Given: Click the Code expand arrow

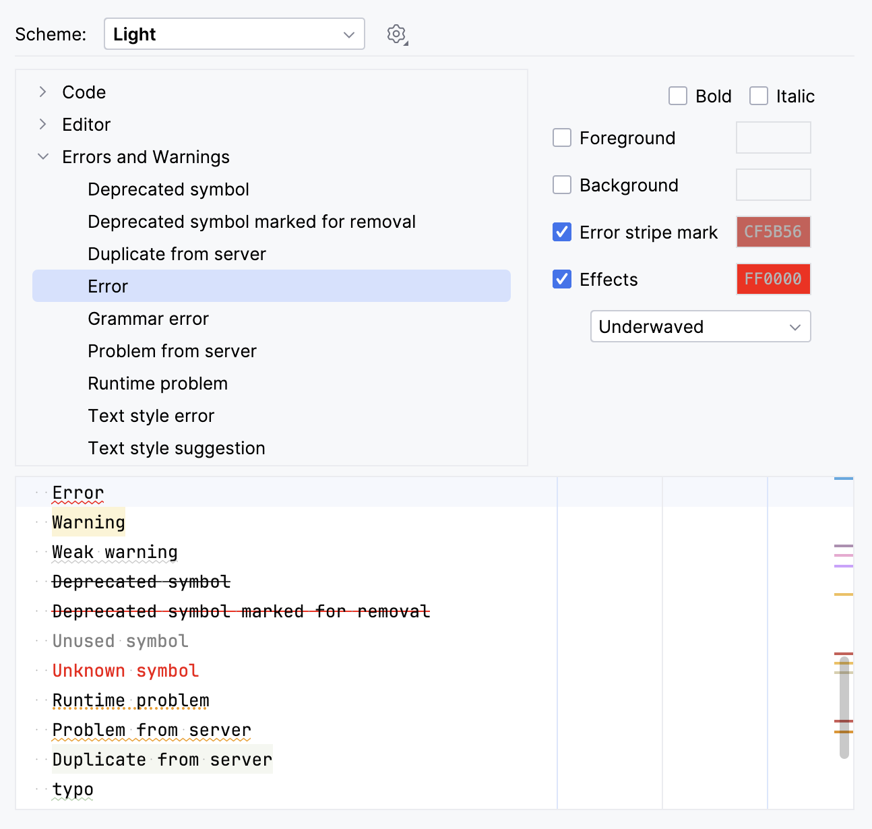Looking at the screenshot, I should pyautogui.click(x=43, y=92).
